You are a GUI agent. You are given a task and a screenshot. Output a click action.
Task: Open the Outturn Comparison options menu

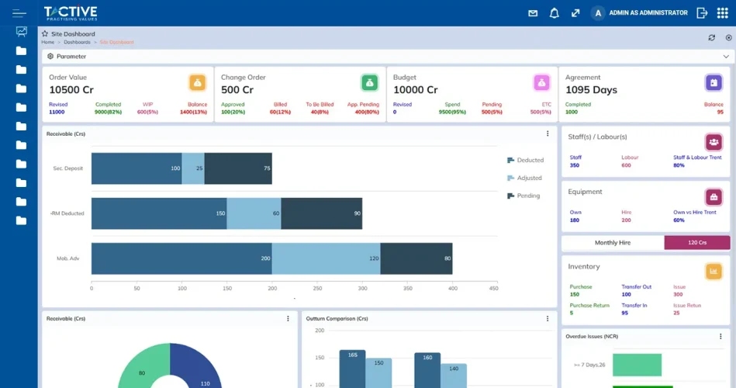click(x=548, y=318)
